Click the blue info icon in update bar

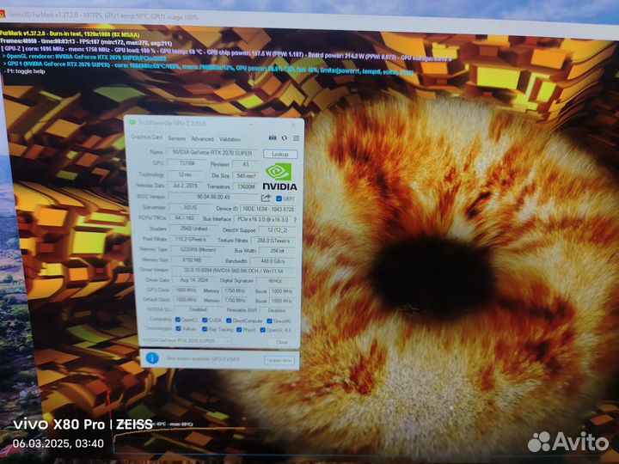[152, 357]
